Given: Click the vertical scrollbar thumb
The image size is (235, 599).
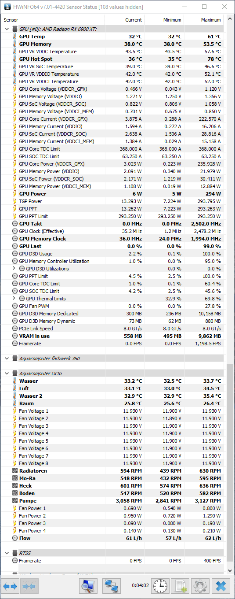Looking at the screenshot, I should (x=230, y=462).
